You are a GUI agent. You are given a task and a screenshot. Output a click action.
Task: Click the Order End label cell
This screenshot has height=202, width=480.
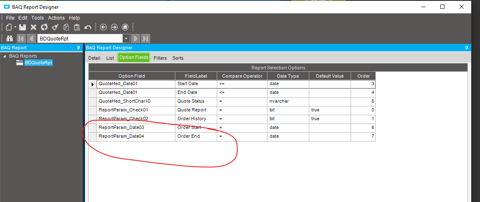coord(196,136)
